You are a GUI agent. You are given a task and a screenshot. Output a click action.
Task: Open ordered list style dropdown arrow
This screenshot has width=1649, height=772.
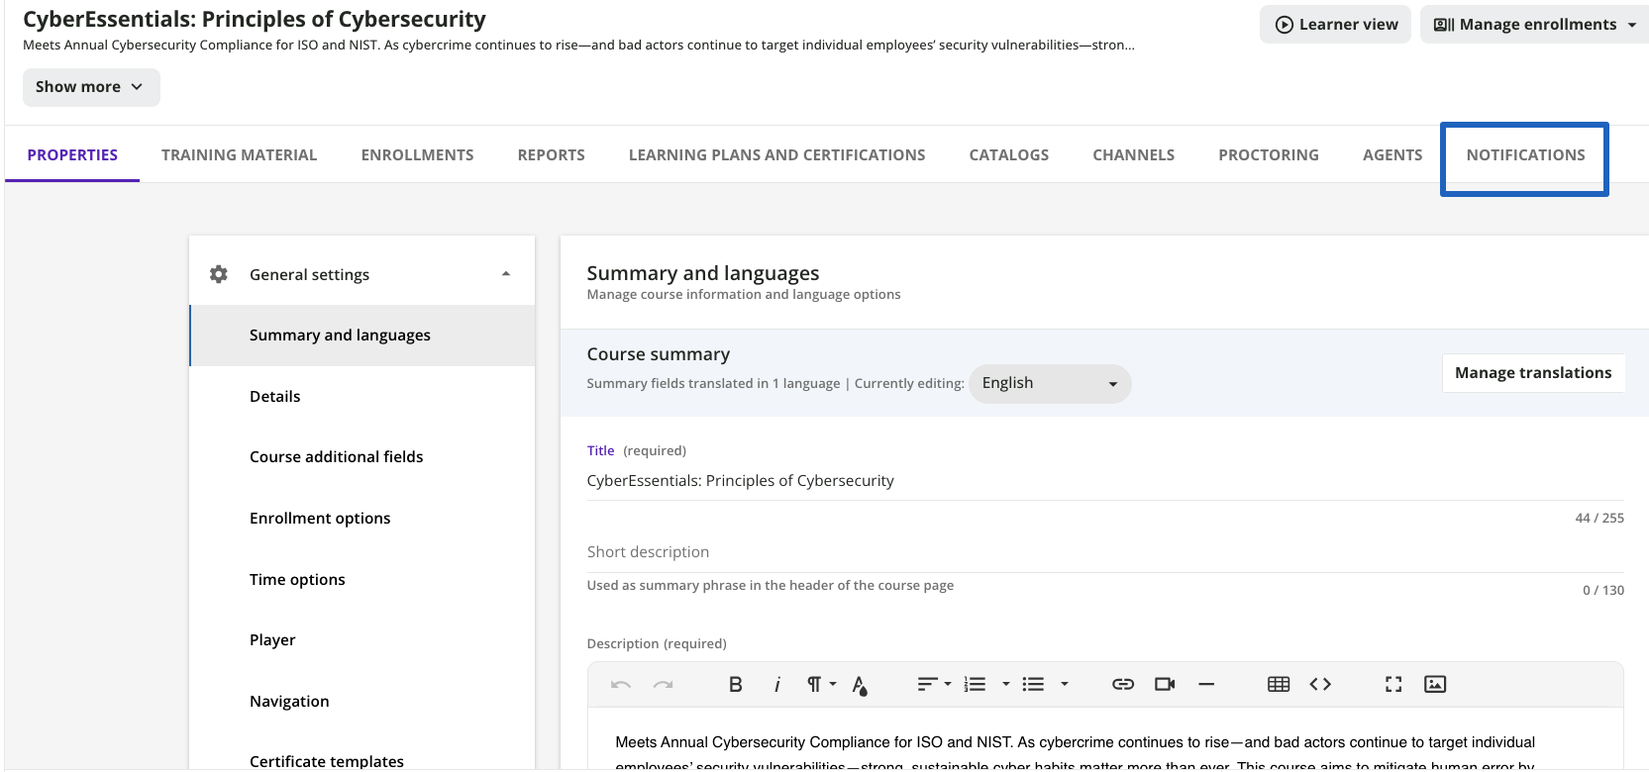coord(1006,684)
